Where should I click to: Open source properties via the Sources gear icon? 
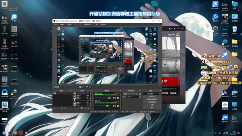pos(82,108)
